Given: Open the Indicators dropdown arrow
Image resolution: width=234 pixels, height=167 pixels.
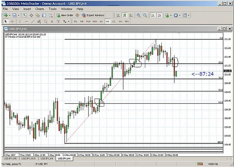Looking at the screenshot, I should (x=171, y=15).
